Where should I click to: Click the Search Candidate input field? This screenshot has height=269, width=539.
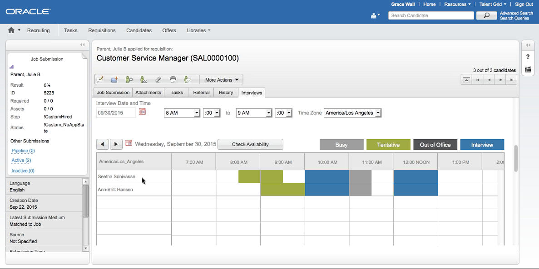click(431, 15)
